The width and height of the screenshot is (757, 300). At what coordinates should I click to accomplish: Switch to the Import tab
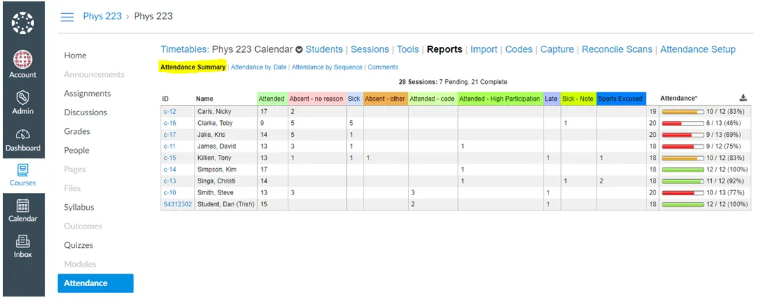point(484,49)
